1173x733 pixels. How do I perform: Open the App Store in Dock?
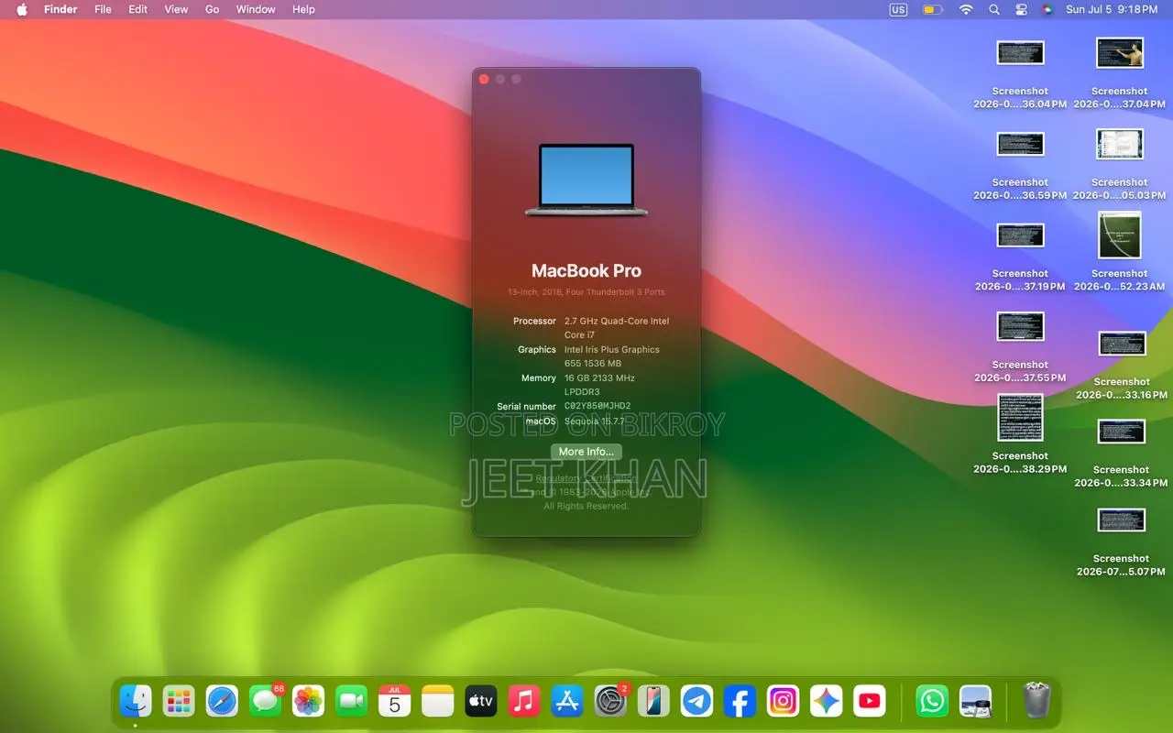[x=567, y=702]
